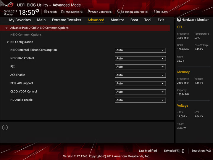Click the EZ Tuning Wizard lightbulb icon
Viewport: 213px width, 160px height.
119,12
